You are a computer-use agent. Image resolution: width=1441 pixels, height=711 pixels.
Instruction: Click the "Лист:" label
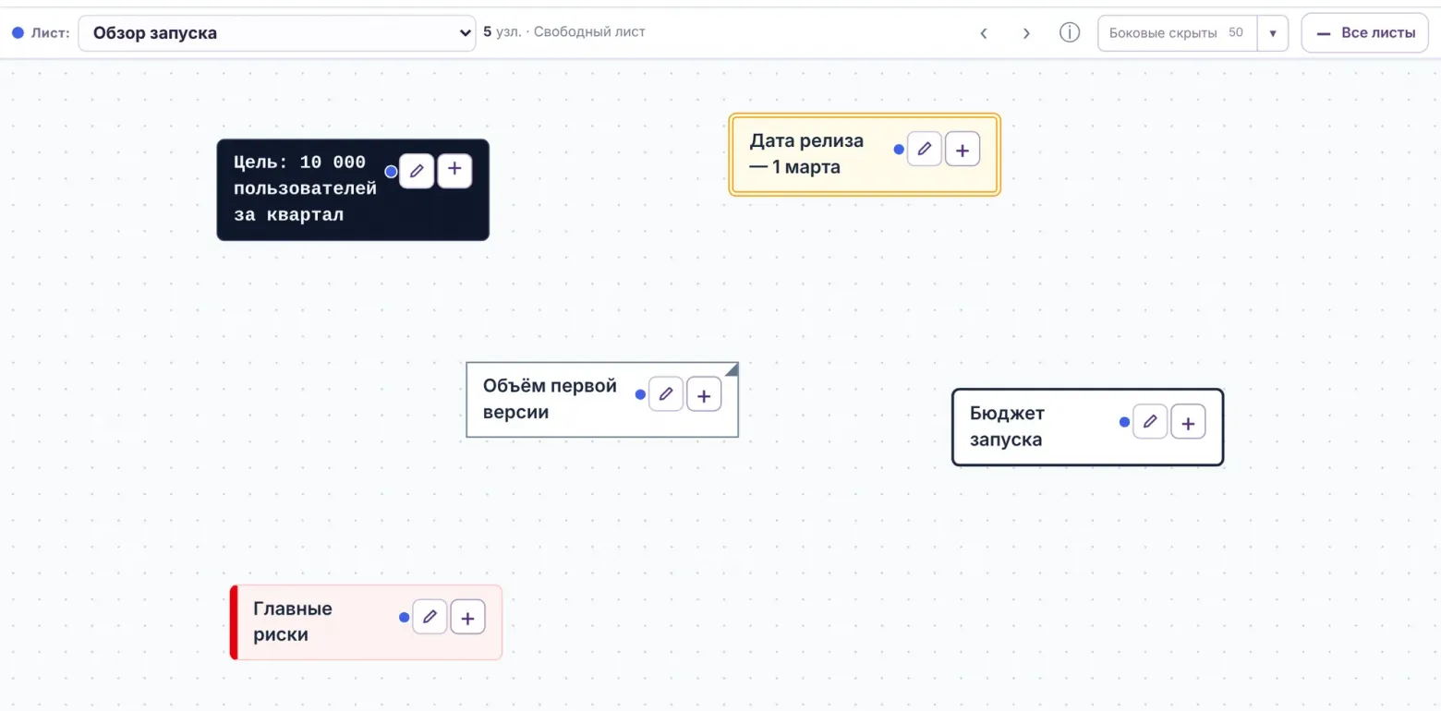click(x=51, y=33)
